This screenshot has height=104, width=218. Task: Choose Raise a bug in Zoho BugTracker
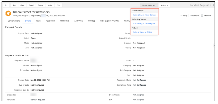(x=145, y=24)
